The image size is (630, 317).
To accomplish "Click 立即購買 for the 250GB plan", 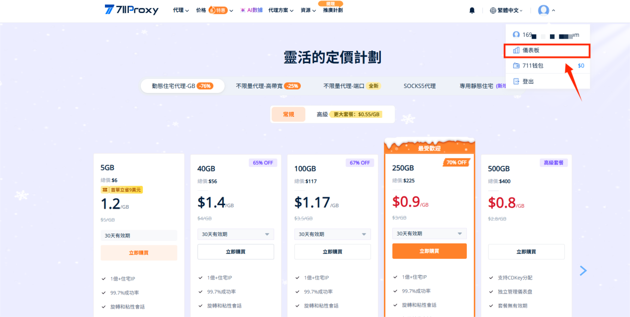I will [x=429, y=251].
